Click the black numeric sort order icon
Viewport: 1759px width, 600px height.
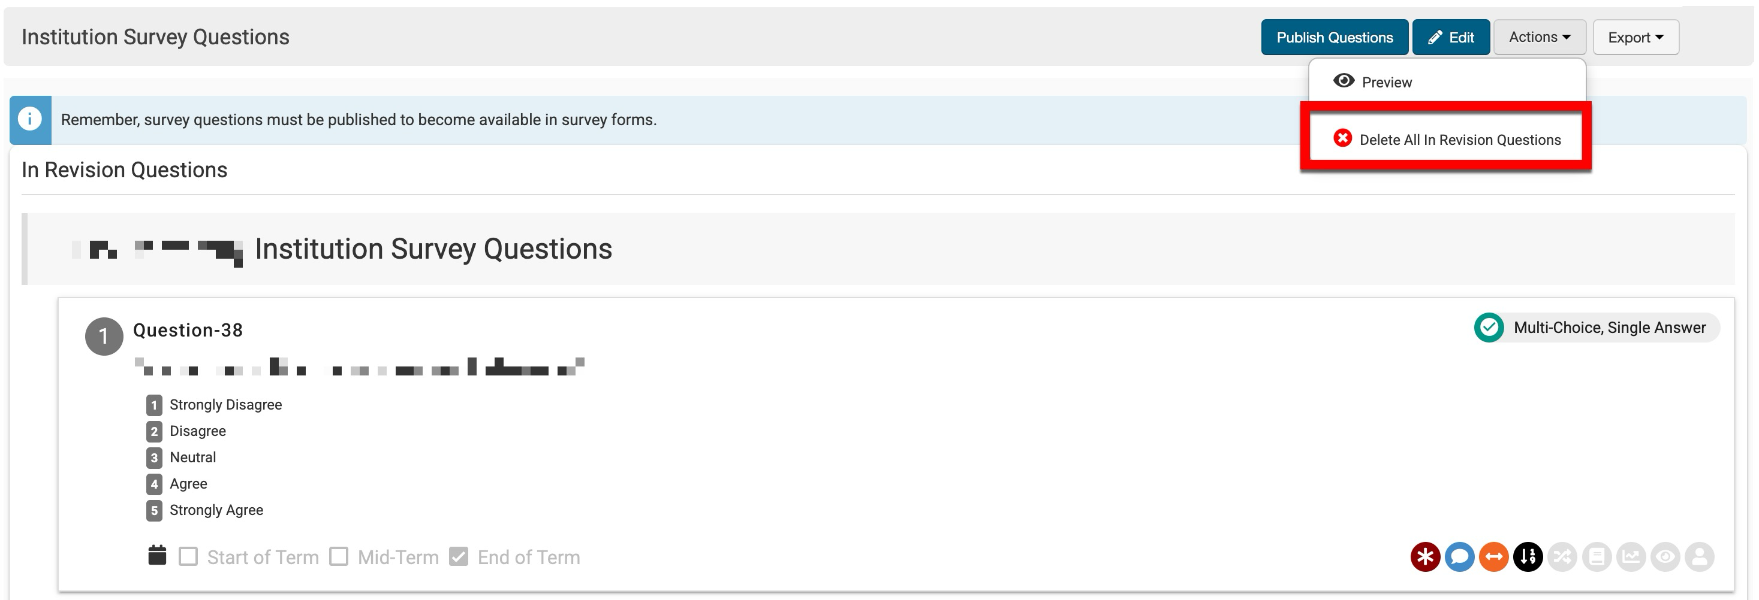(x=1528, y=557)
